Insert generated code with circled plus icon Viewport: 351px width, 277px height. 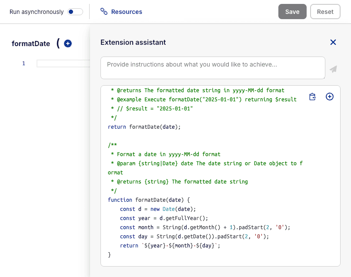click(330, 97)
